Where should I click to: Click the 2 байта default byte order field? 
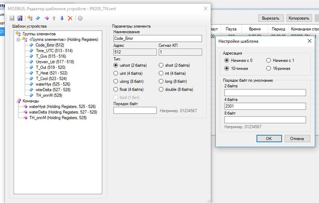coord(265,93)
